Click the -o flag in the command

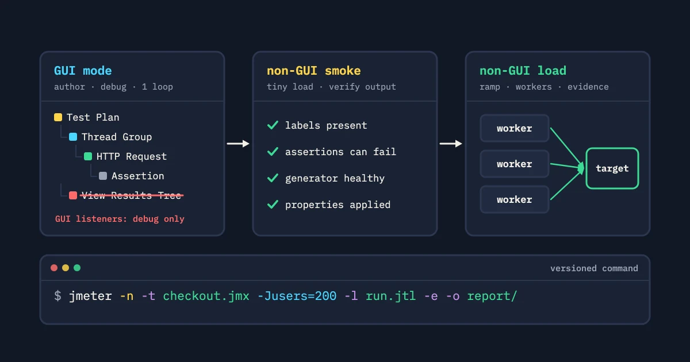452,296
